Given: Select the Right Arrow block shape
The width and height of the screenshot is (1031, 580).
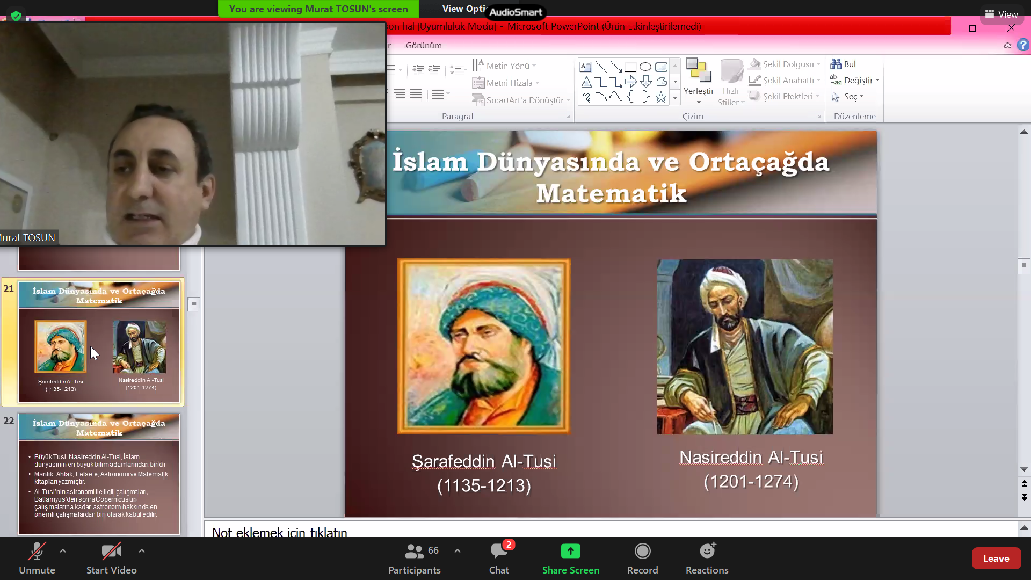Looking at the screenshot, I should tap(630, 82).
